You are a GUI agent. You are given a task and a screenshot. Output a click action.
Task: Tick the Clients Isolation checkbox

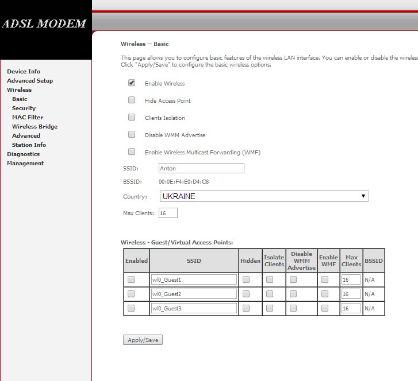click(x=132, y=118)
